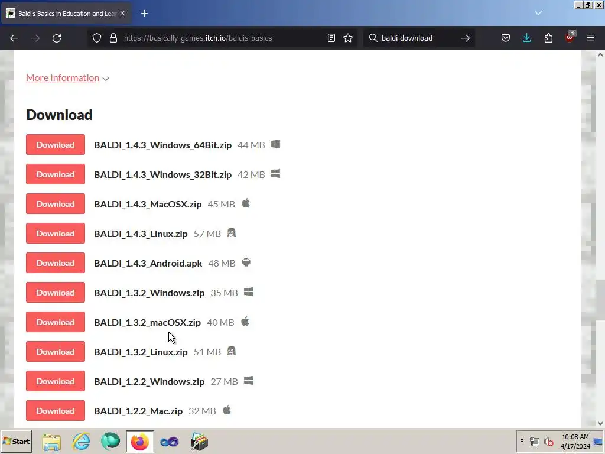
Task: Open the Windows Start menu
Action: click(16, 442)
